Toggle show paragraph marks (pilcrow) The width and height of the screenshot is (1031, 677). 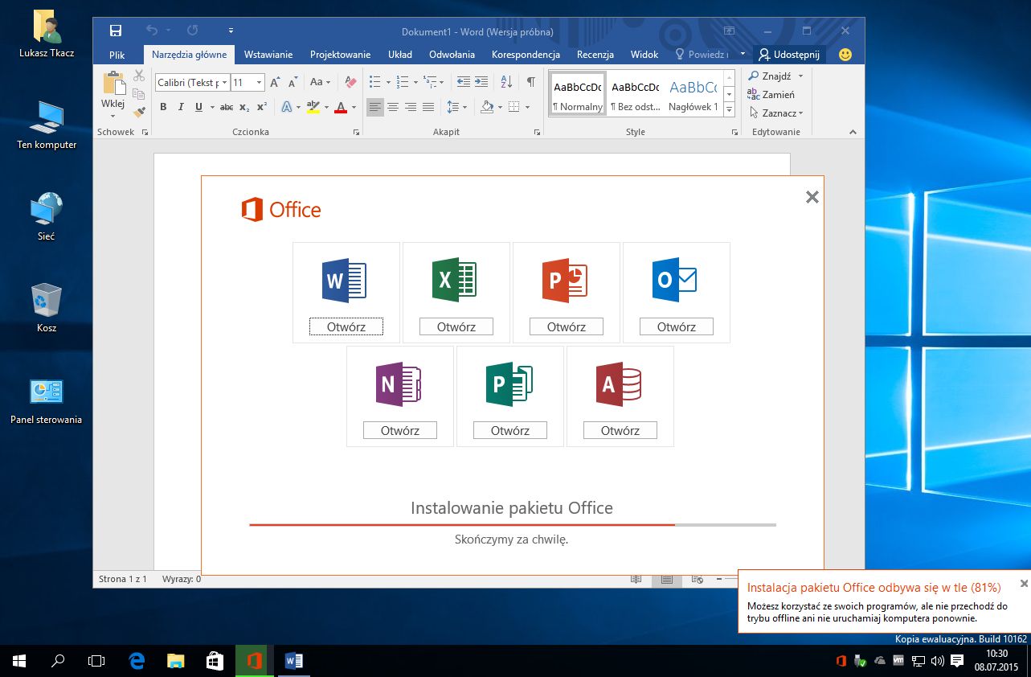(530, 82)
